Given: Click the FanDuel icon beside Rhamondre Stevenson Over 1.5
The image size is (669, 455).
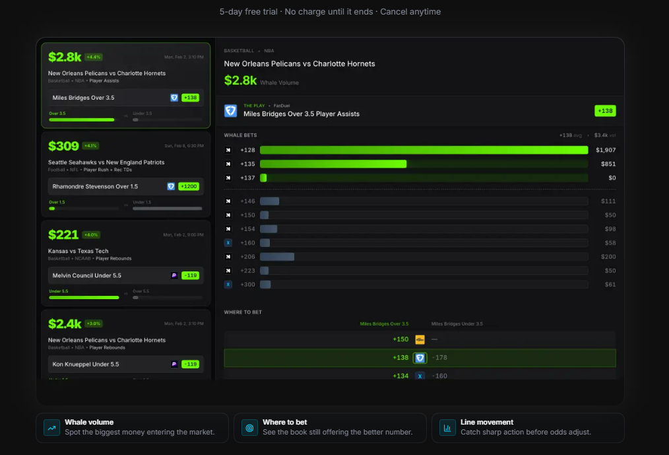Looking at the screenshot, I should pyautogui.click(x=171, y=187).
